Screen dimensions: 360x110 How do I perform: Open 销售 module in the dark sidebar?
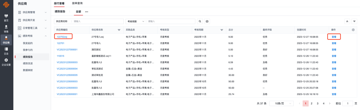(6, 29)
